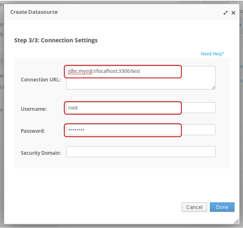243x228 pixels.
Task: Click the dialog's bottom-right resize handle
Action: 236,221
